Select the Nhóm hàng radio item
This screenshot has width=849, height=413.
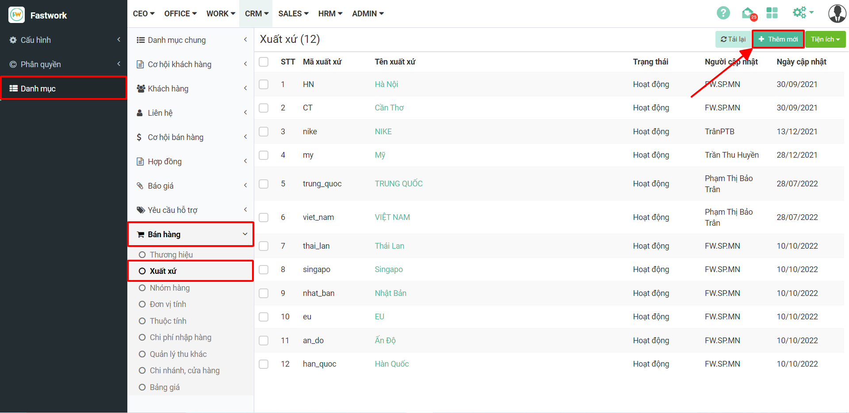142,288
